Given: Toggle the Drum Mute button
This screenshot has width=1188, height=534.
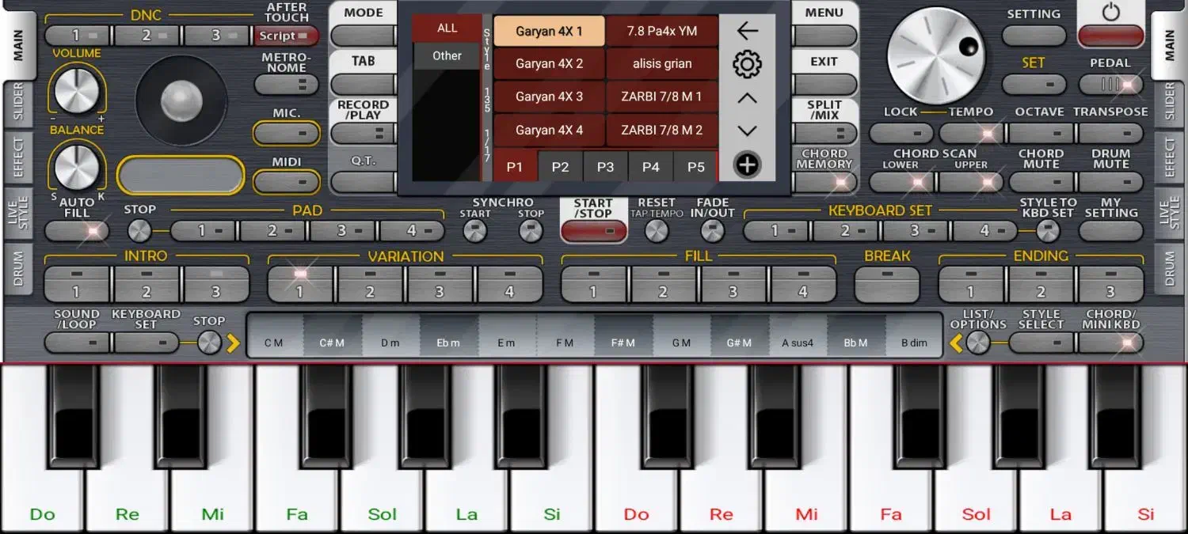Looking at the screenshot, I should tap(1110, 182).
